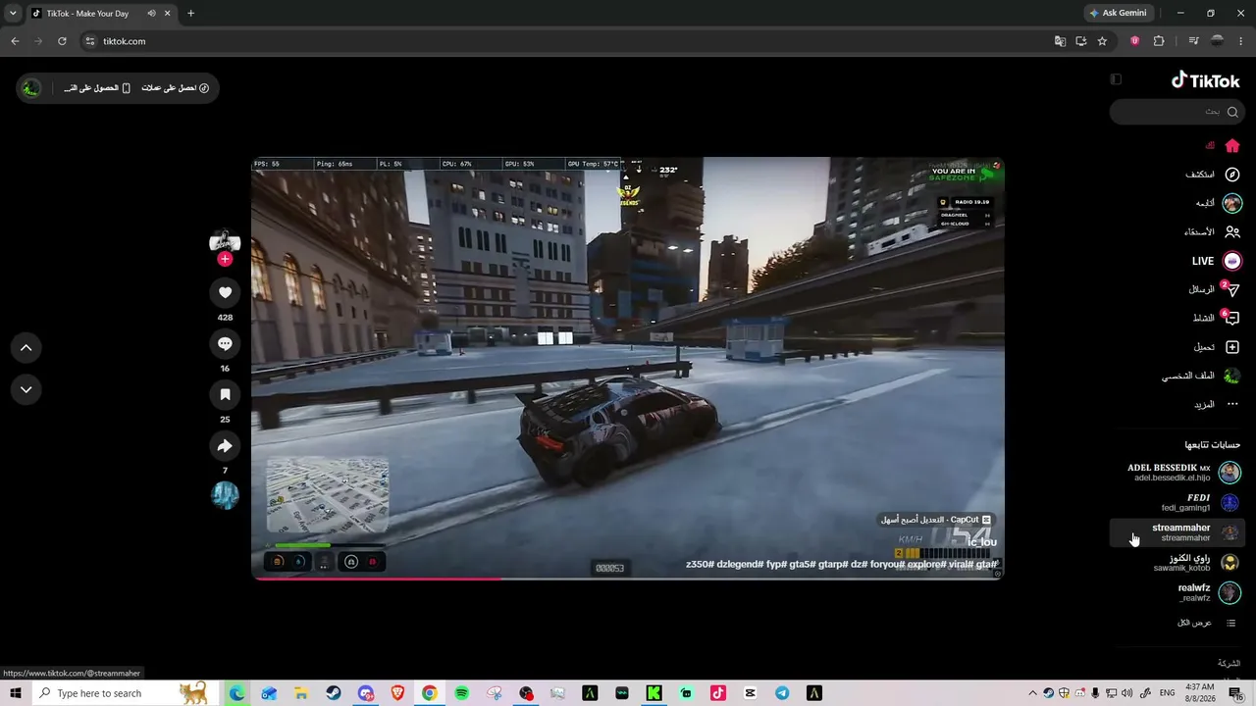Reload the TikTok page
The width and height of the screenshot is (1256, 706).
pos(62,41)
